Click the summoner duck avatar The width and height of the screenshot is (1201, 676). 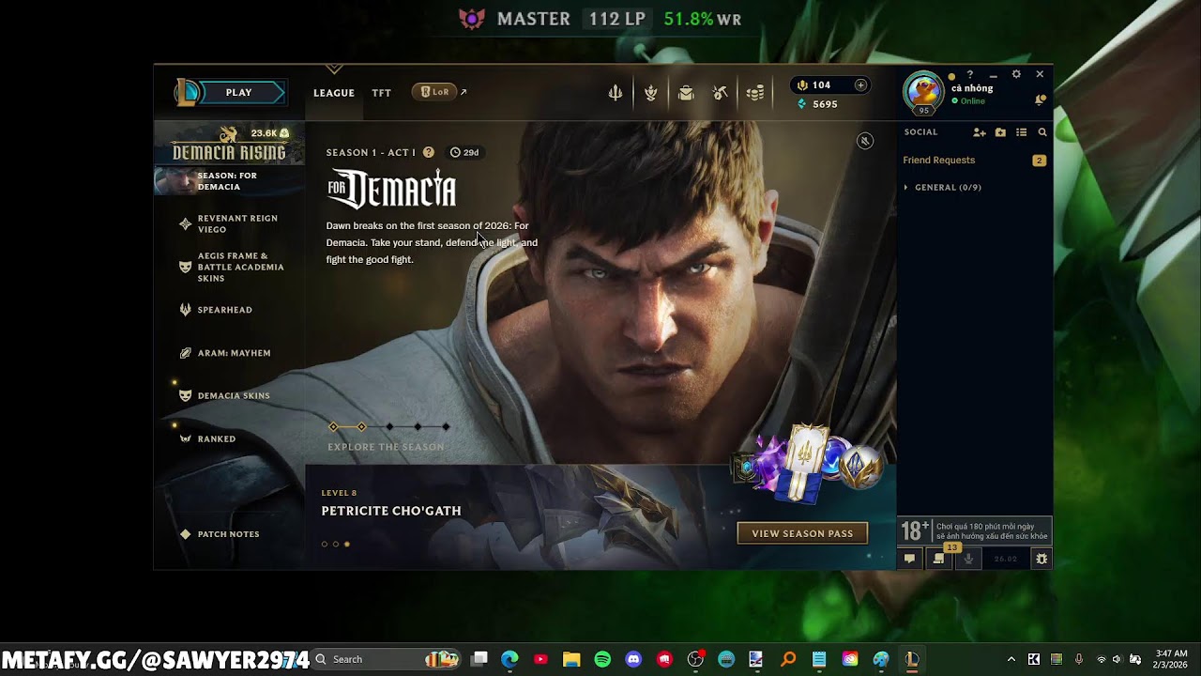click(x=923, y=91)
